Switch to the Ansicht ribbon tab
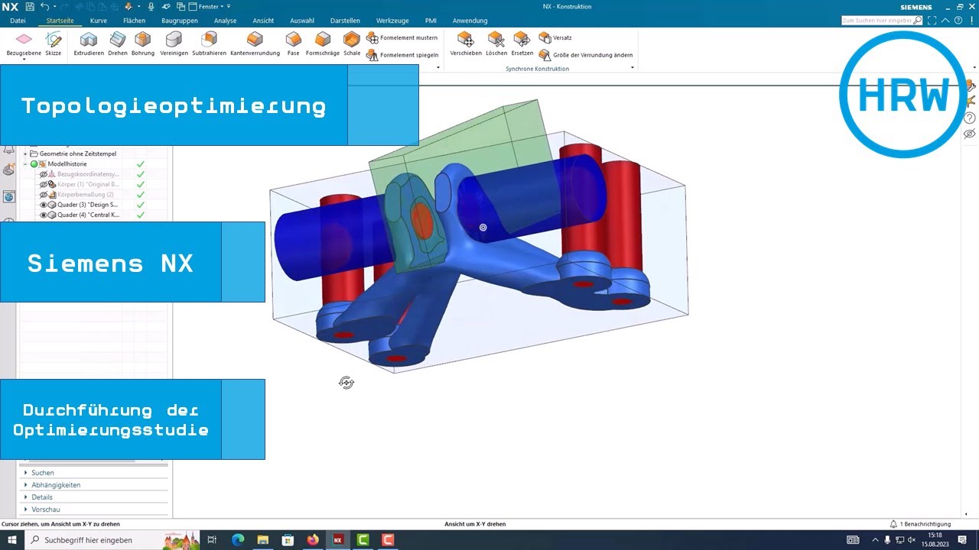 (x=263, y=21)
